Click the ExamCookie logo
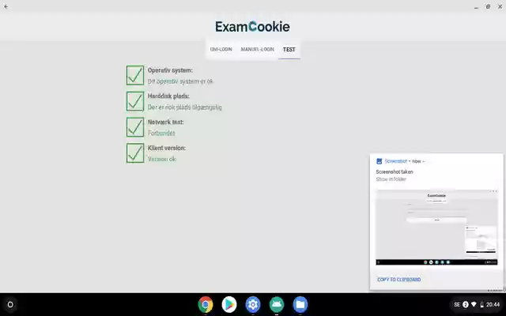Screen dimensions: 506x316 click(252, 27)
